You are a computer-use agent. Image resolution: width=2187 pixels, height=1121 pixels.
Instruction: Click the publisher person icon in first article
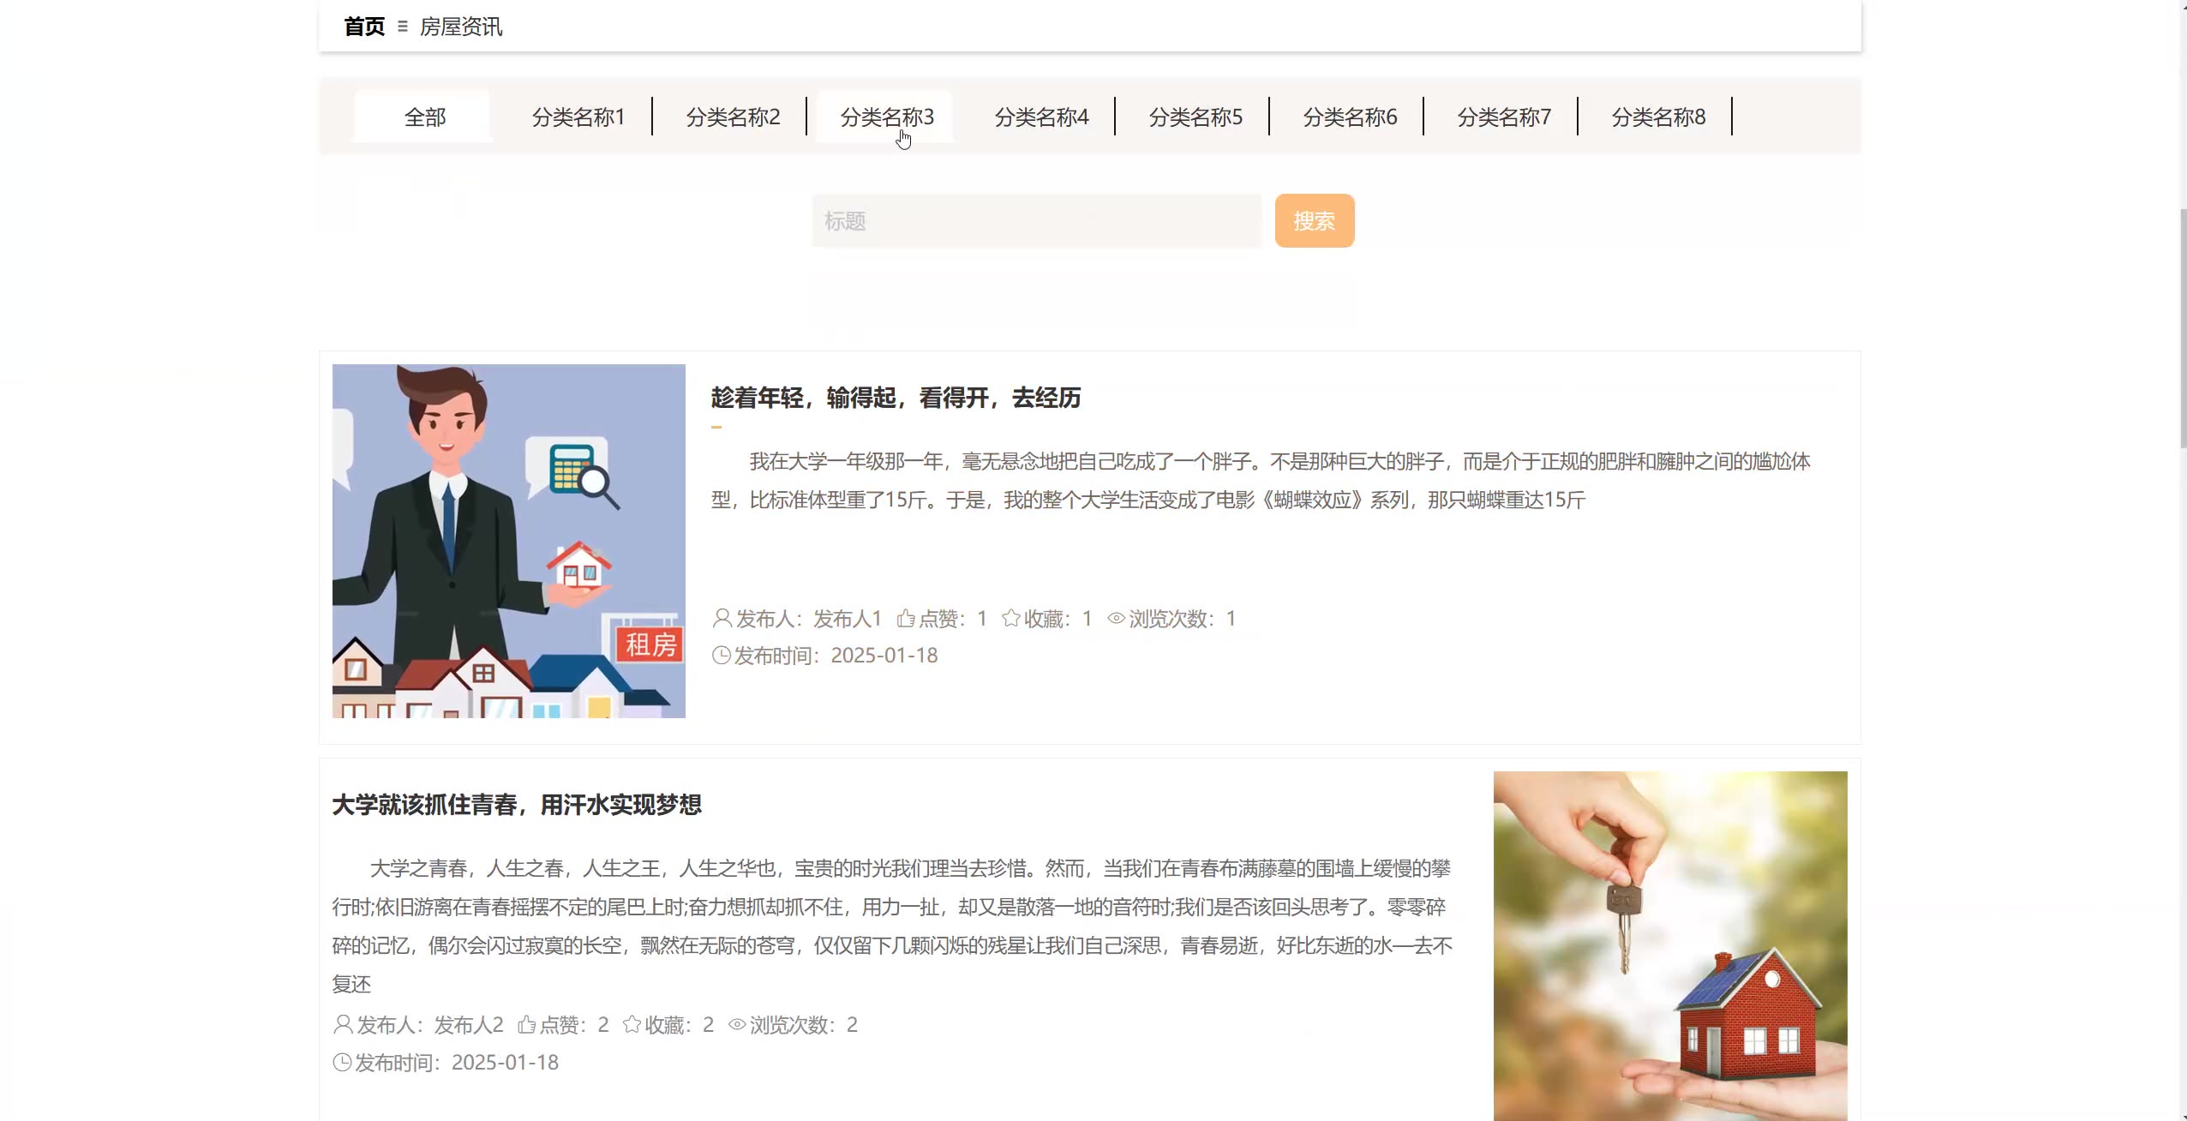coord(722,618)
